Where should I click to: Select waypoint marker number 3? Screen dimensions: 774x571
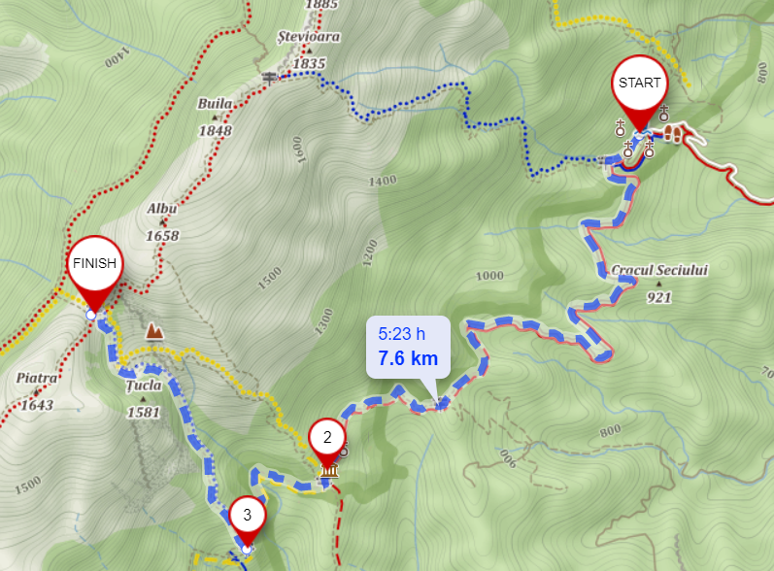[248, 520]
